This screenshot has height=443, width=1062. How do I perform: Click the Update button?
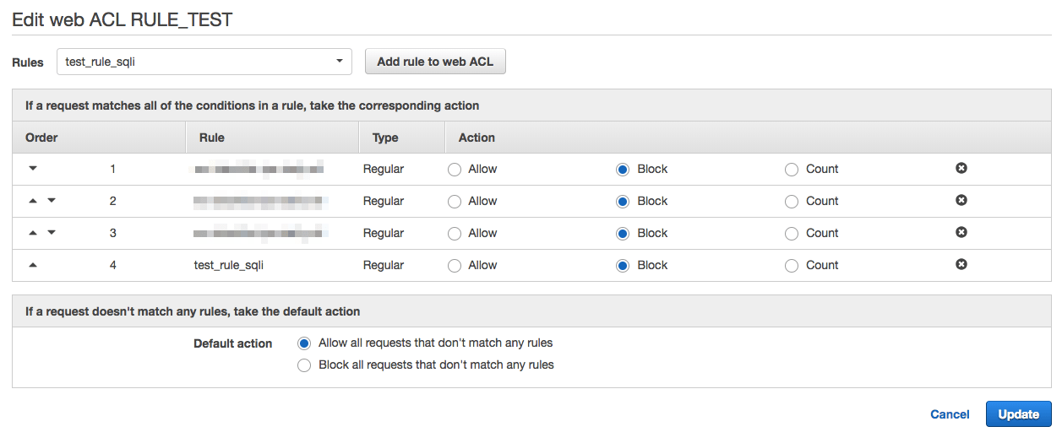[1018, 414]
